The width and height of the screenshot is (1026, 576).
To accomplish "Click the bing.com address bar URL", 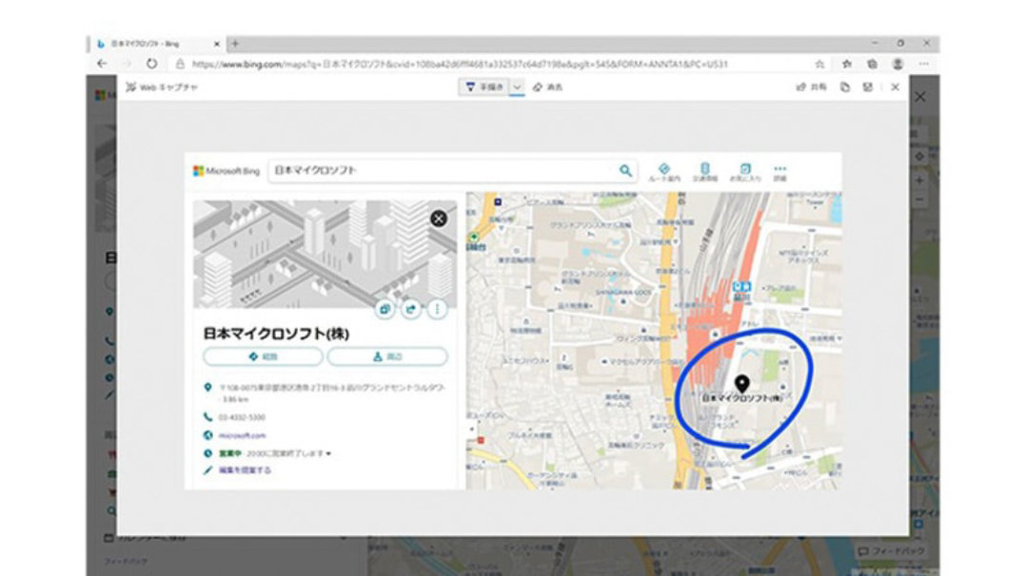I will pyautogui.click(x=460, y=64).
